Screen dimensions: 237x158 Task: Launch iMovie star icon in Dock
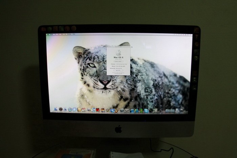point(108,110)
